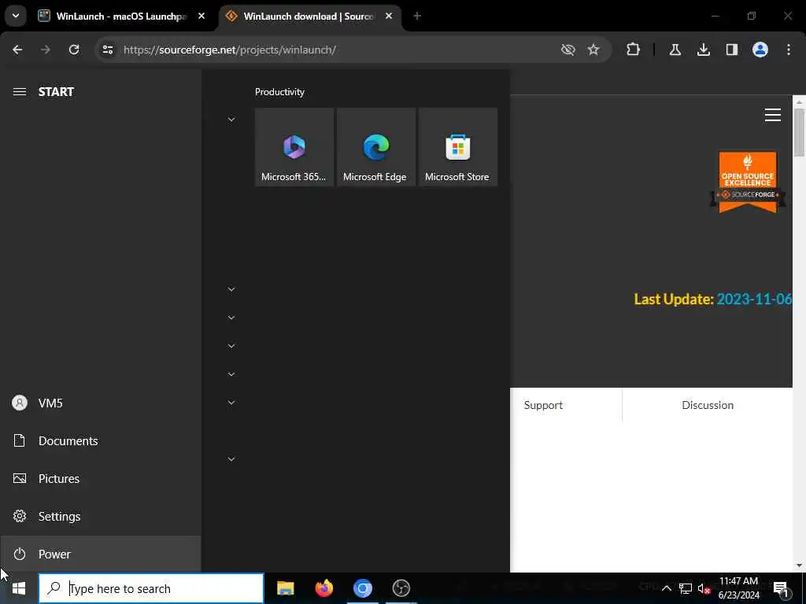Show hidden system tray icons
The image size is (806, 604).
[x=666, y=588]
